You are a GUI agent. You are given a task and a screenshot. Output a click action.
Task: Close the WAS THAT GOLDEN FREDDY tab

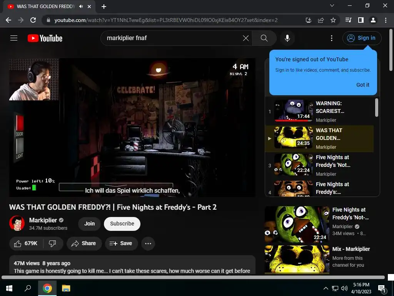click(89, 7)
